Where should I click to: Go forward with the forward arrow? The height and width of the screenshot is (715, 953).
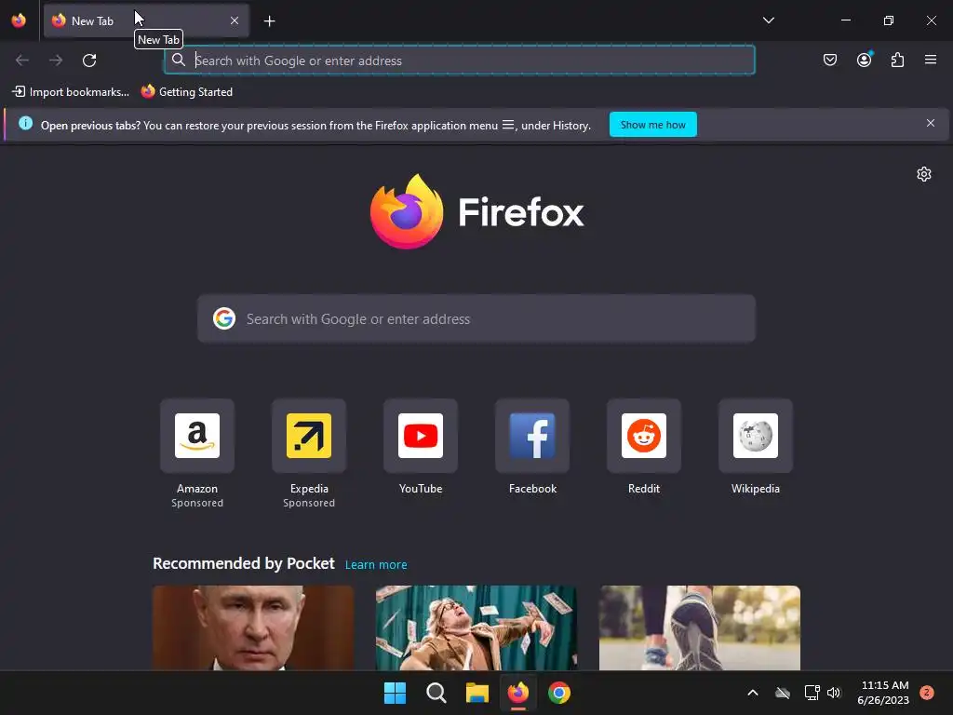pos(56,61)
